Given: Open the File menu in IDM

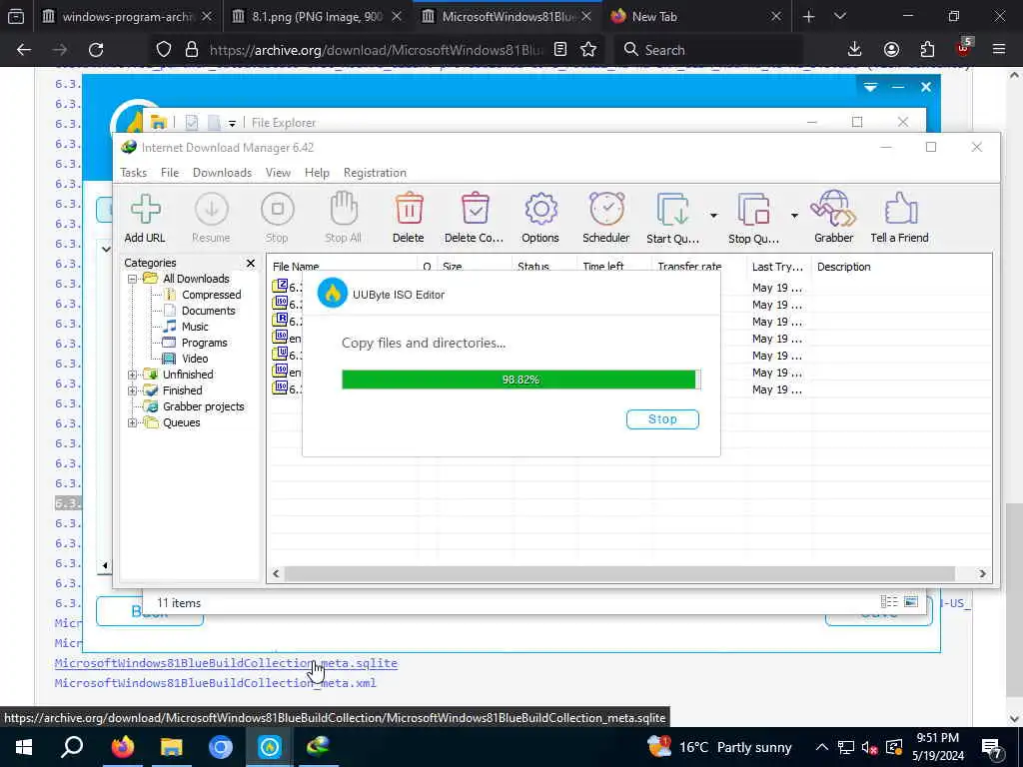Looking at the screenshot, I should click(x=170, y=173).
